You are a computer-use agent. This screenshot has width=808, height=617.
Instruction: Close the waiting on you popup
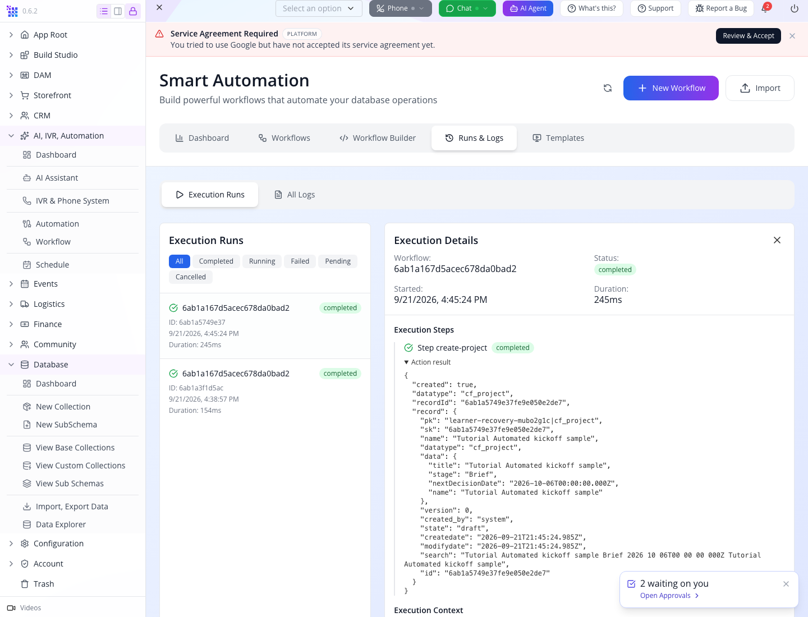point(786,584)
